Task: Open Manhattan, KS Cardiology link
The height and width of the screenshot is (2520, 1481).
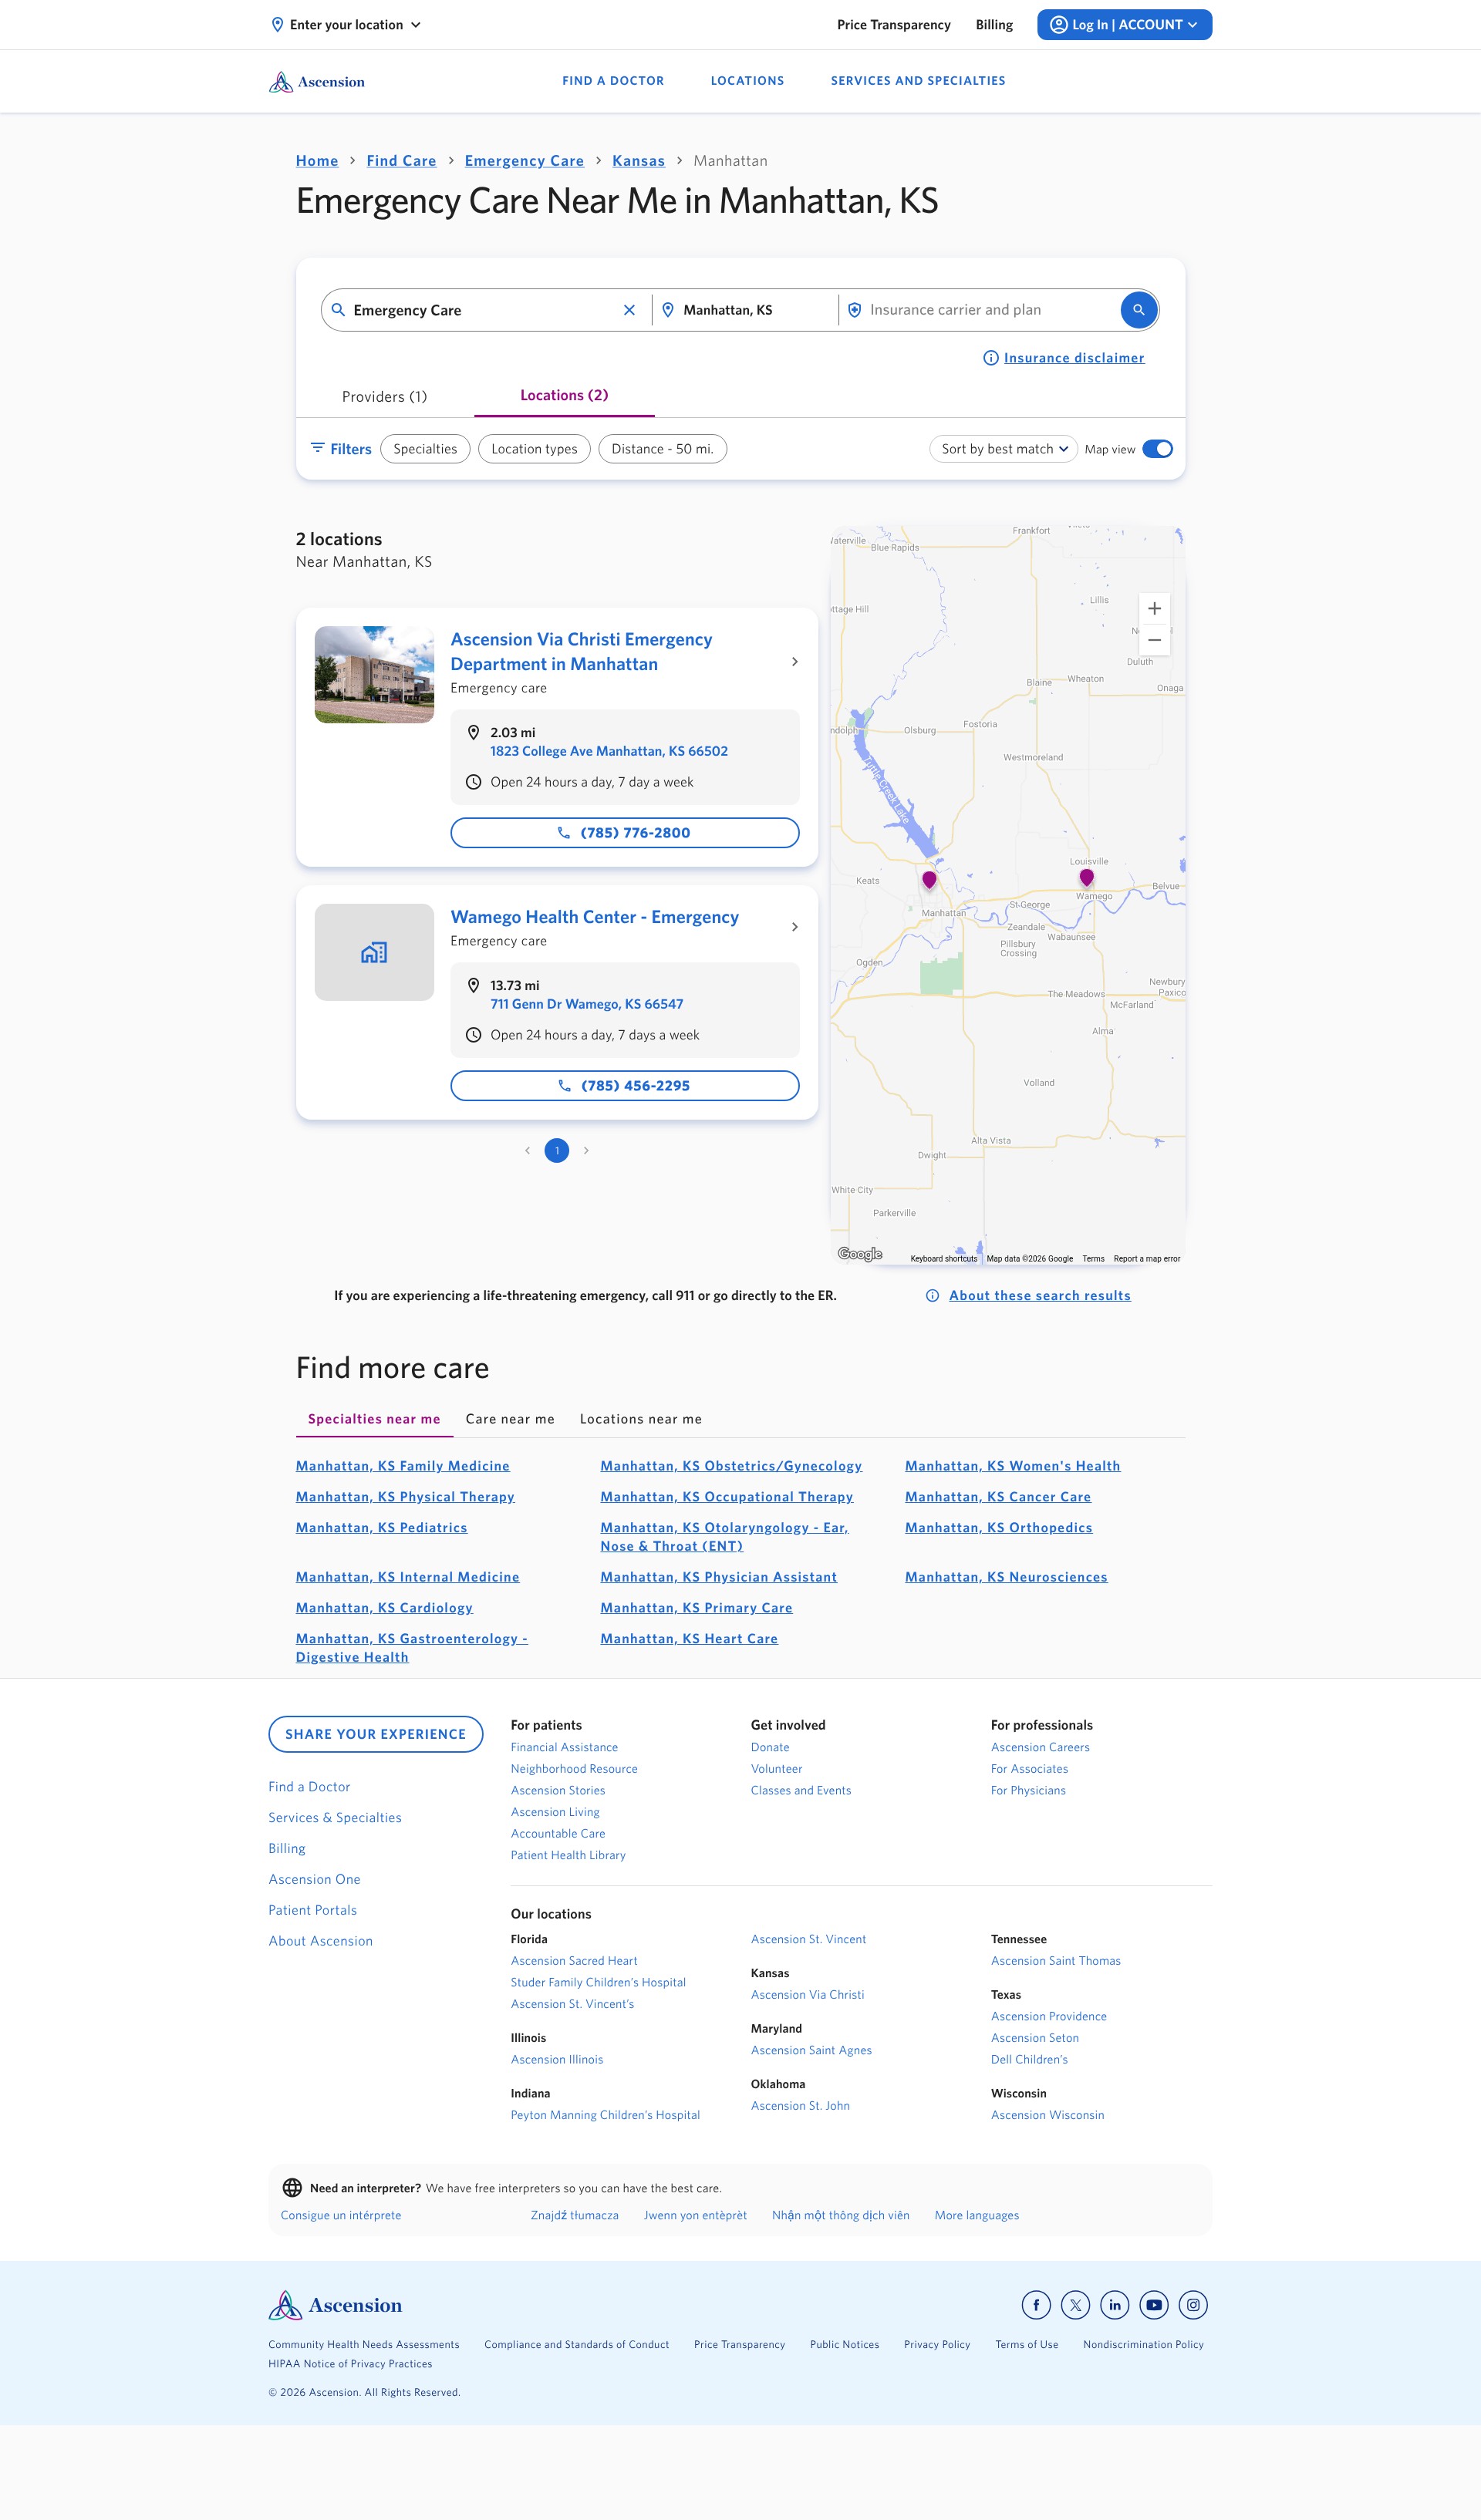Action: 384,1608
